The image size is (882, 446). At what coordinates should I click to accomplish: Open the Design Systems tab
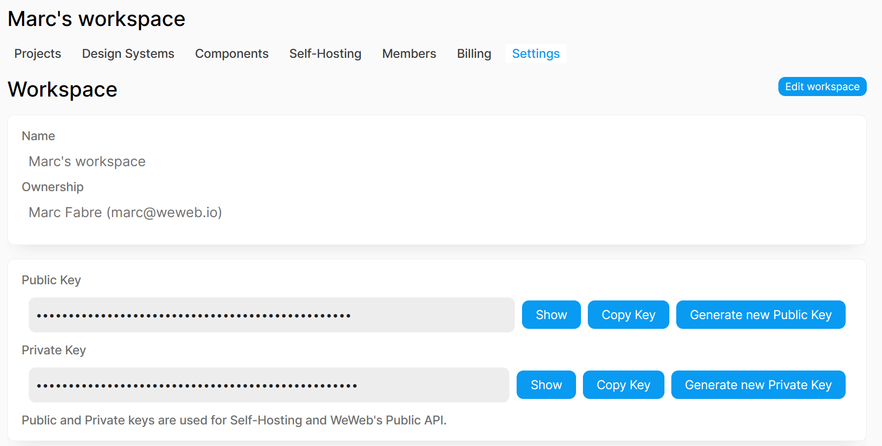(128, 54)
